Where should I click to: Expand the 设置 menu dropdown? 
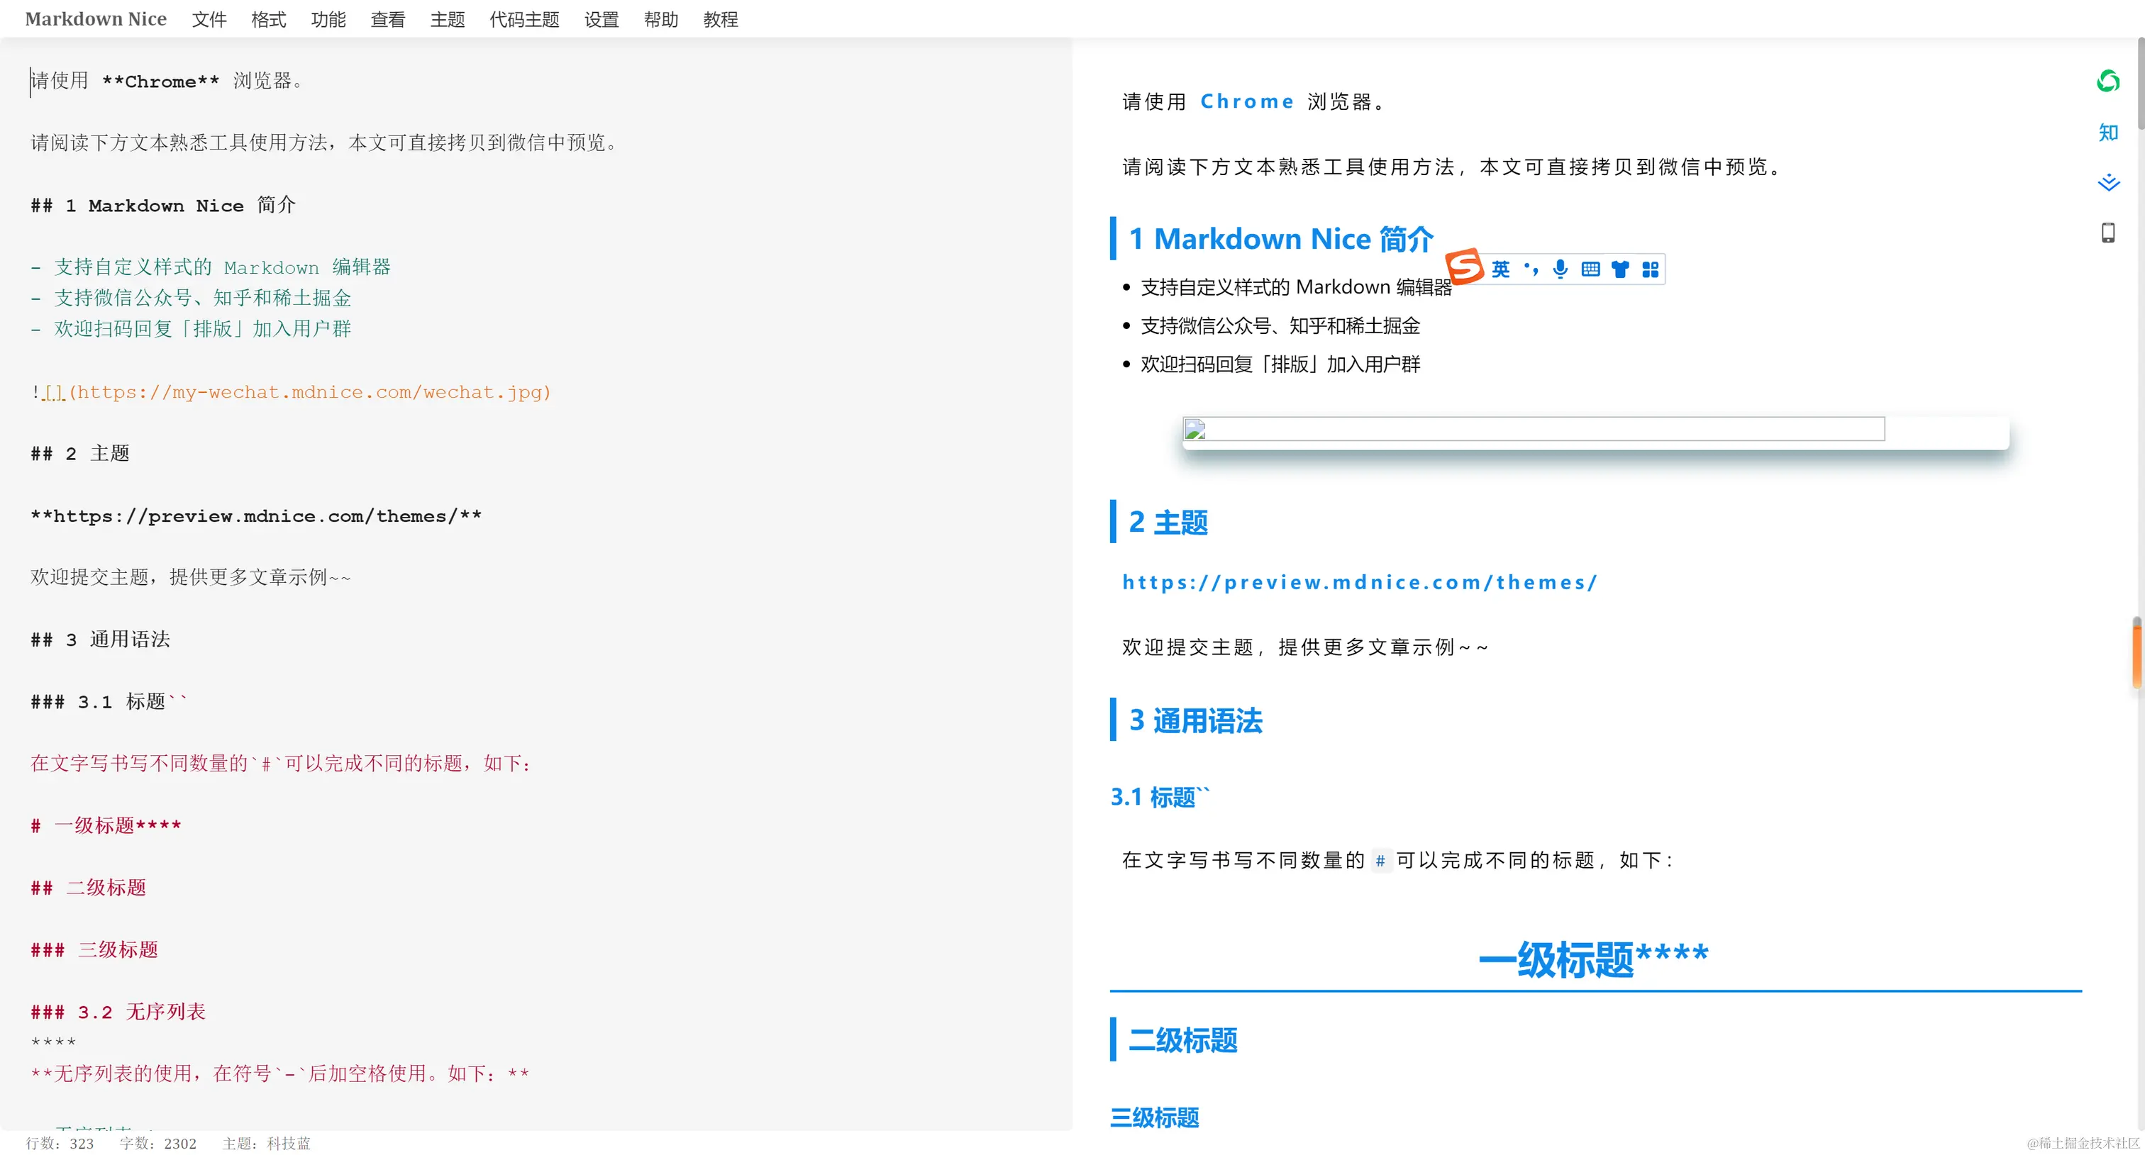[602, 19]
